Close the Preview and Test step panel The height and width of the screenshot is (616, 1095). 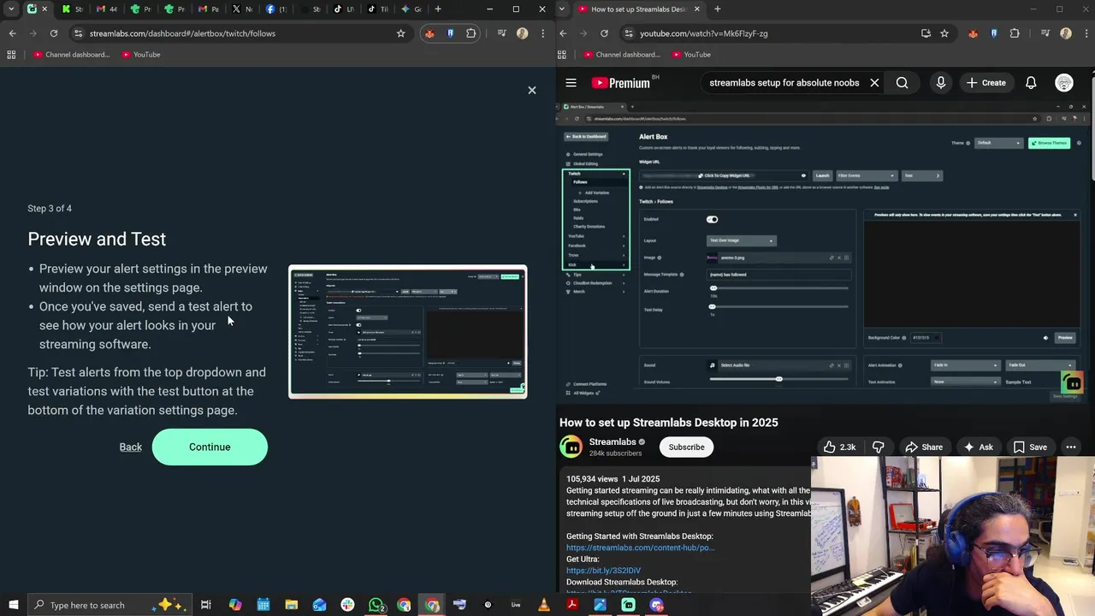[531, 90]
